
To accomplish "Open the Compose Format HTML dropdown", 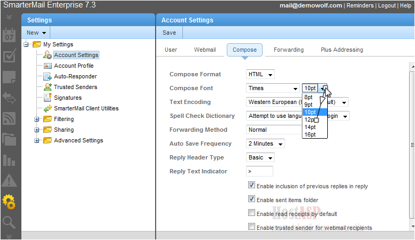I will click(260, 75).
